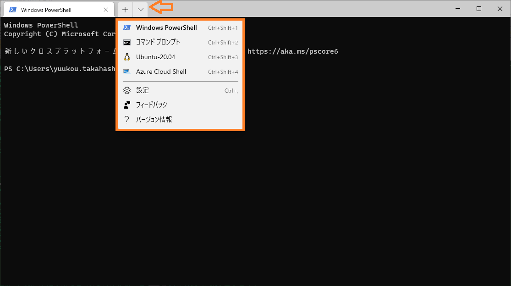
Task: Switch to the Windows PowerShell tab
Action: (50, 9)
